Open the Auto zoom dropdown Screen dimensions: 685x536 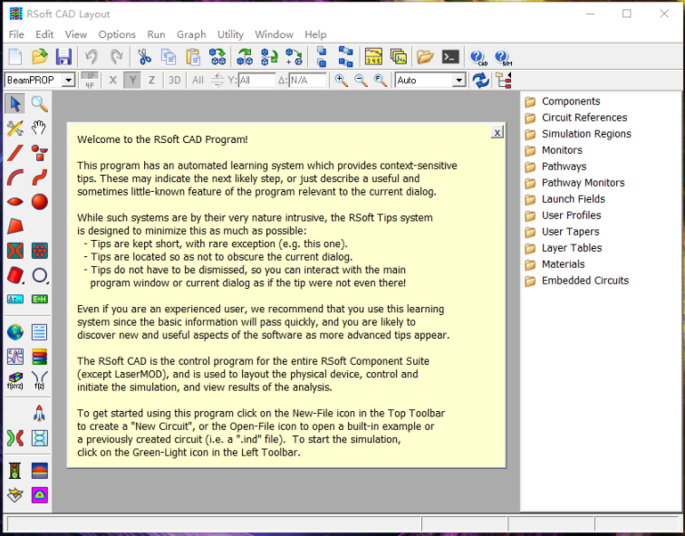(458, 81)
